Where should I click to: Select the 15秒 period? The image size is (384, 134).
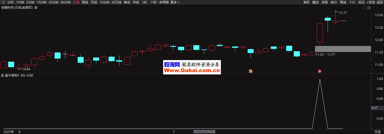154,2
